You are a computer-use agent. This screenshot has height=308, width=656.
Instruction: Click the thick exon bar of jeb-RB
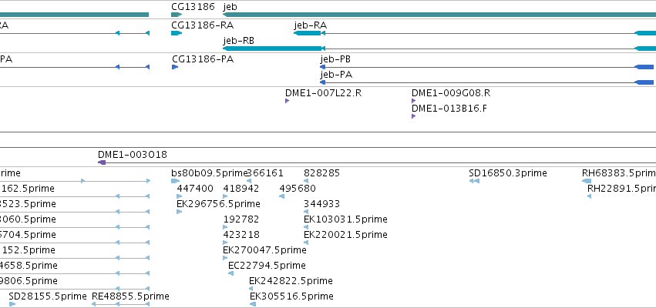272,49
